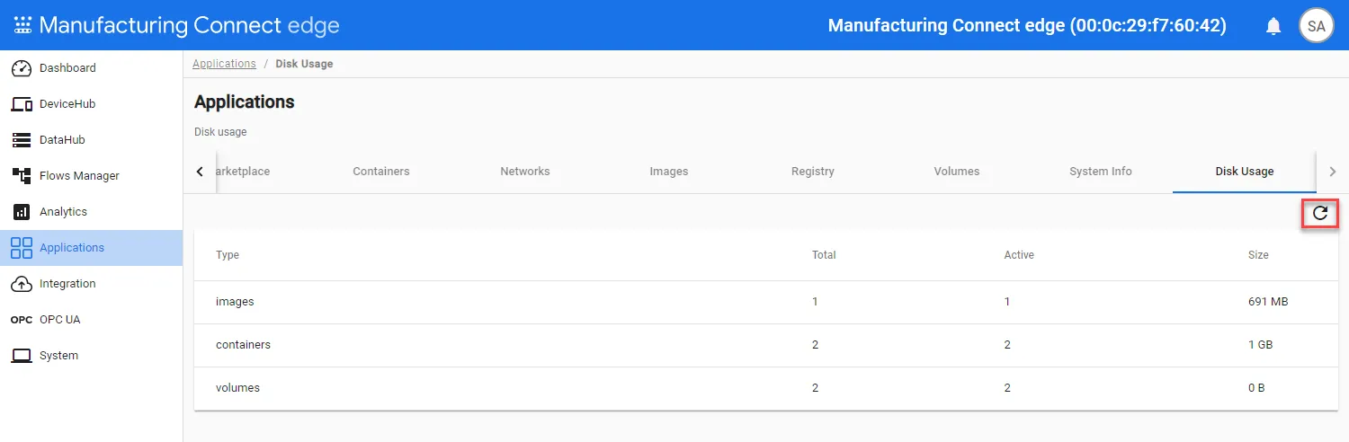Click the Applications page heading
1349x442 pixels.
tap(245, 102)
